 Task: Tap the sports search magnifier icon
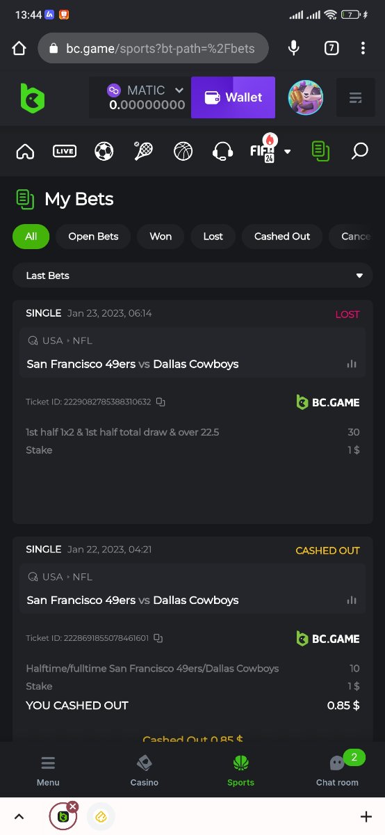click(x=359, y=151)
